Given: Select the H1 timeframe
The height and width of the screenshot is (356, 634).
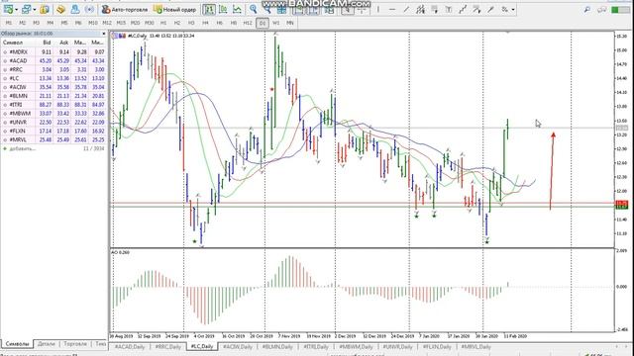Looking at the screenshot, I should coord(163,23).
